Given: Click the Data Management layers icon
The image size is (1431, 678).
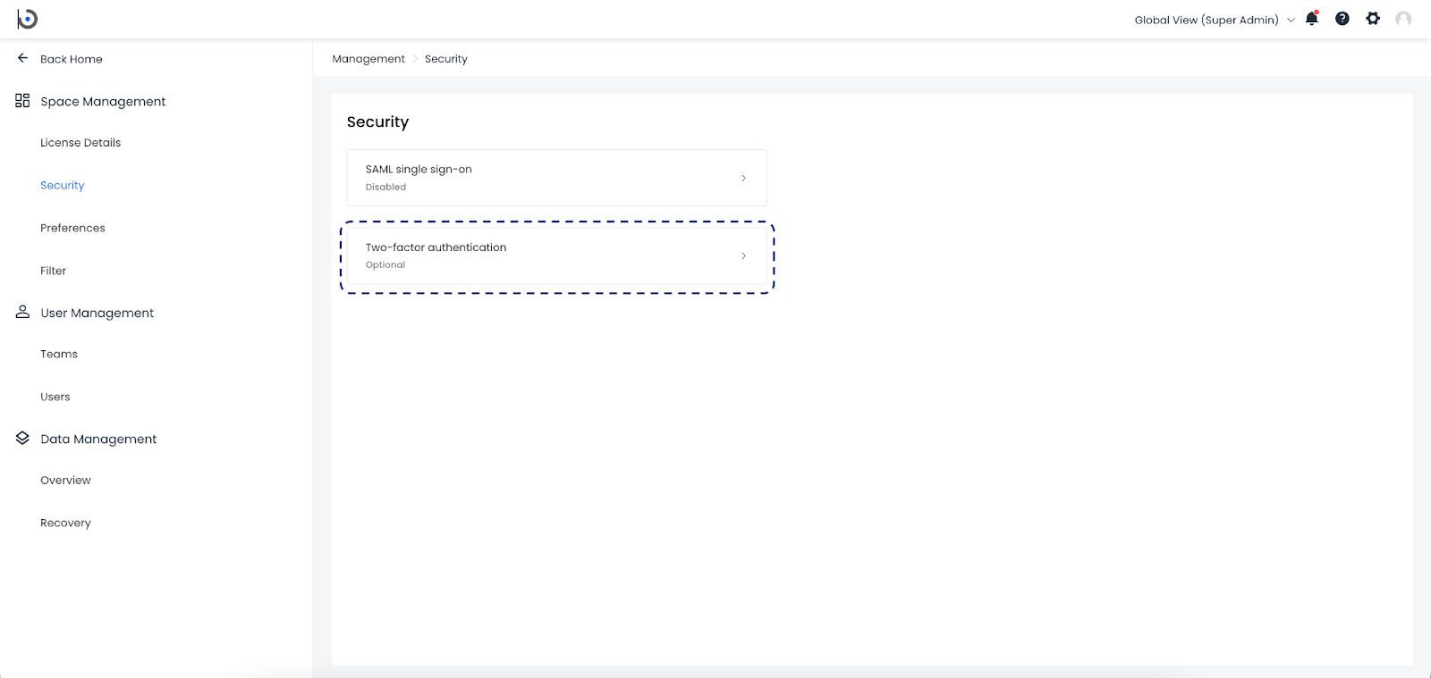Looking at the screenshot, I should click(x=22, y=438).
